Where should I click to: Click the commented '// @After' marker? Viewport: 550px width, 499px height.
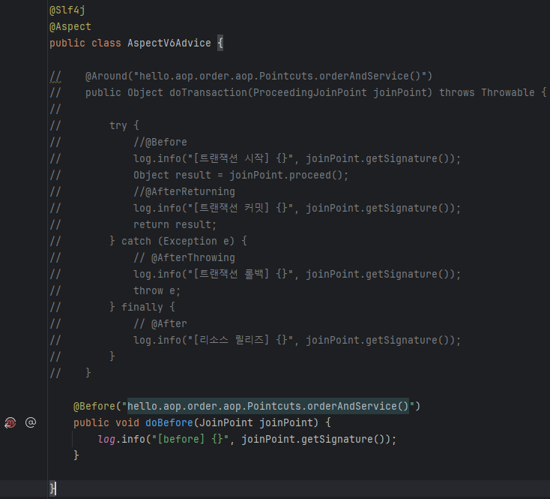click(x=160, y=323)
